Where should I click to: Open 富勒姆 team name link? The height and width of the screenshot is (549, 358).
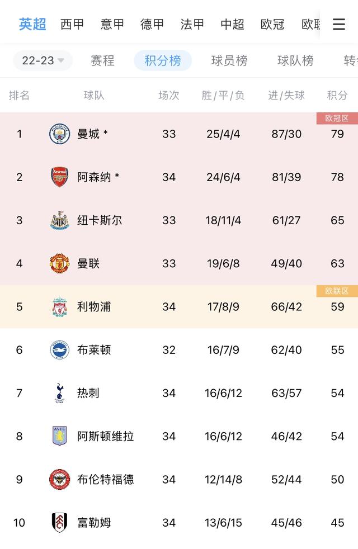click(x=94, y=523)
